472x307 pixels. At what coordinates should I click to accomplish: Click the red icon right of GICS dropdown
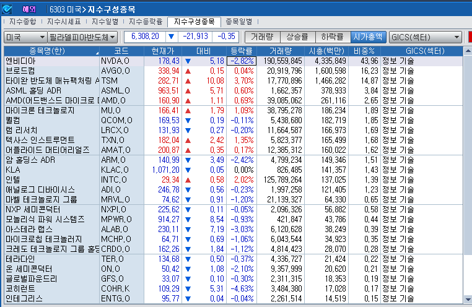468,37
